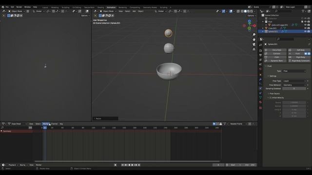Click the Sampling Substeps value field

294,88
